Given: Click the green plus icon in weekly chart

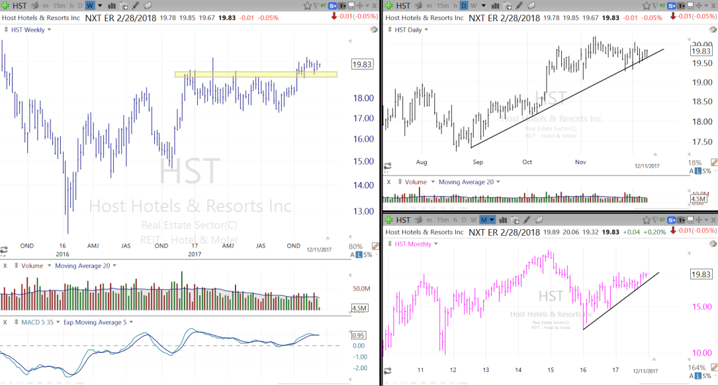Looking at the screenshot, I should point(5,5).
